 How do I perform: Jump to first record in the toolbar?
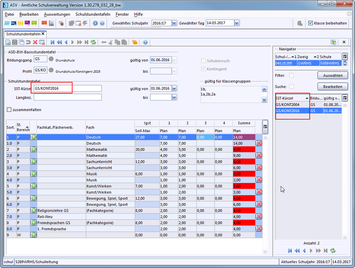53,43
